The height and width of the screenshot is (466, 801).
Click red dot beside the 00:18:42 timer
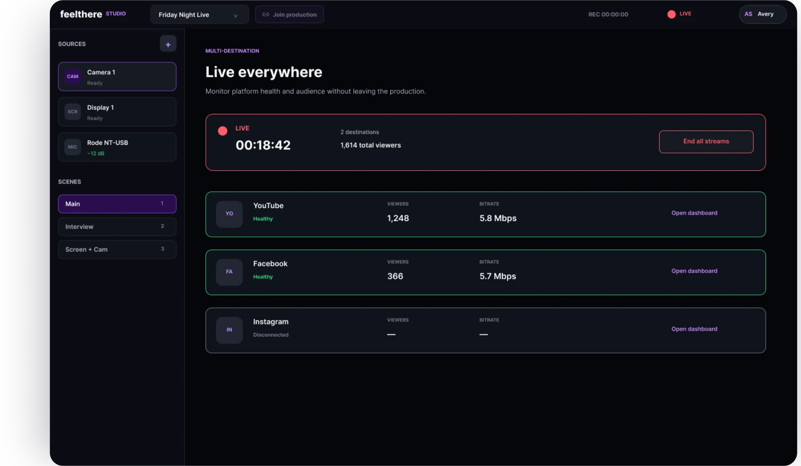point(222,131)
